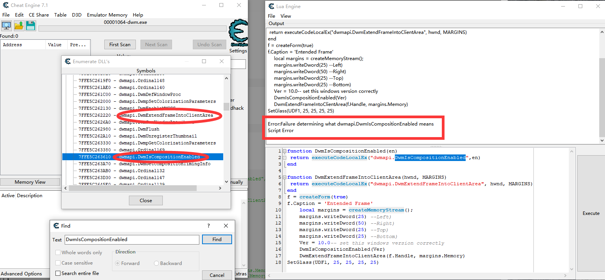The height and width of the screenshot is (280, 605).
Task: Collapse the DwmExtendFrameIntoClientArea function fold at line 5
Action: click(284, 177)
